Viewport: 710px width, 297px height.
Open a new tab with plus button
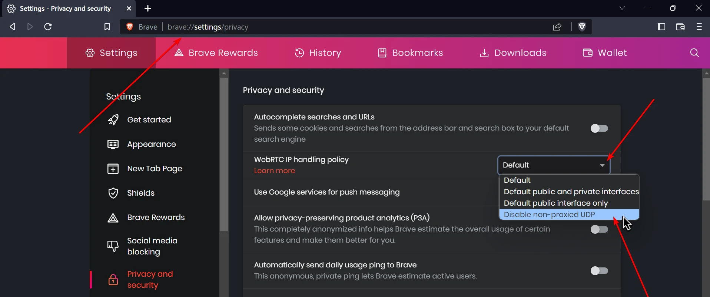click(x=148, y=8)
